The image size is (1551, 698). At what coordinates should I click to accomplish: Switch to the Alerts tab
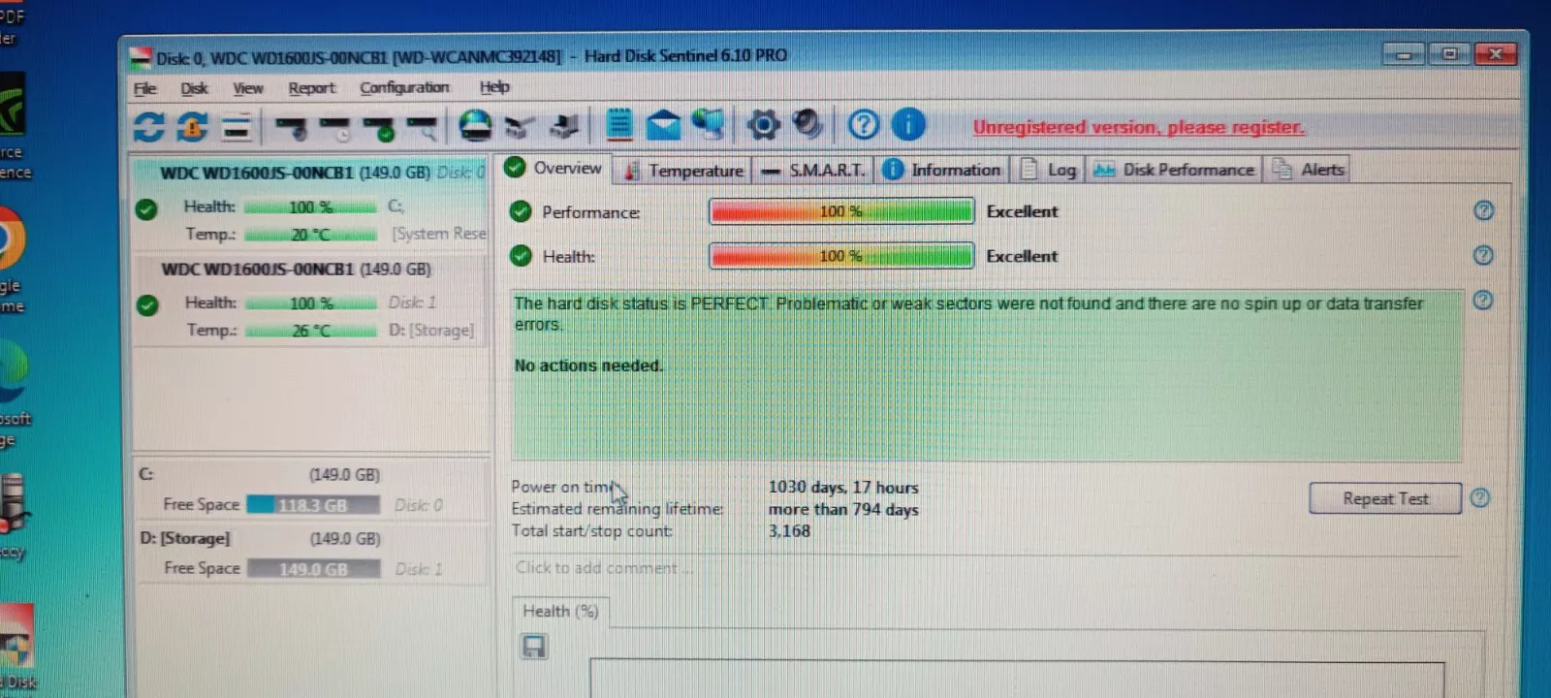(x=1308, y=170)
